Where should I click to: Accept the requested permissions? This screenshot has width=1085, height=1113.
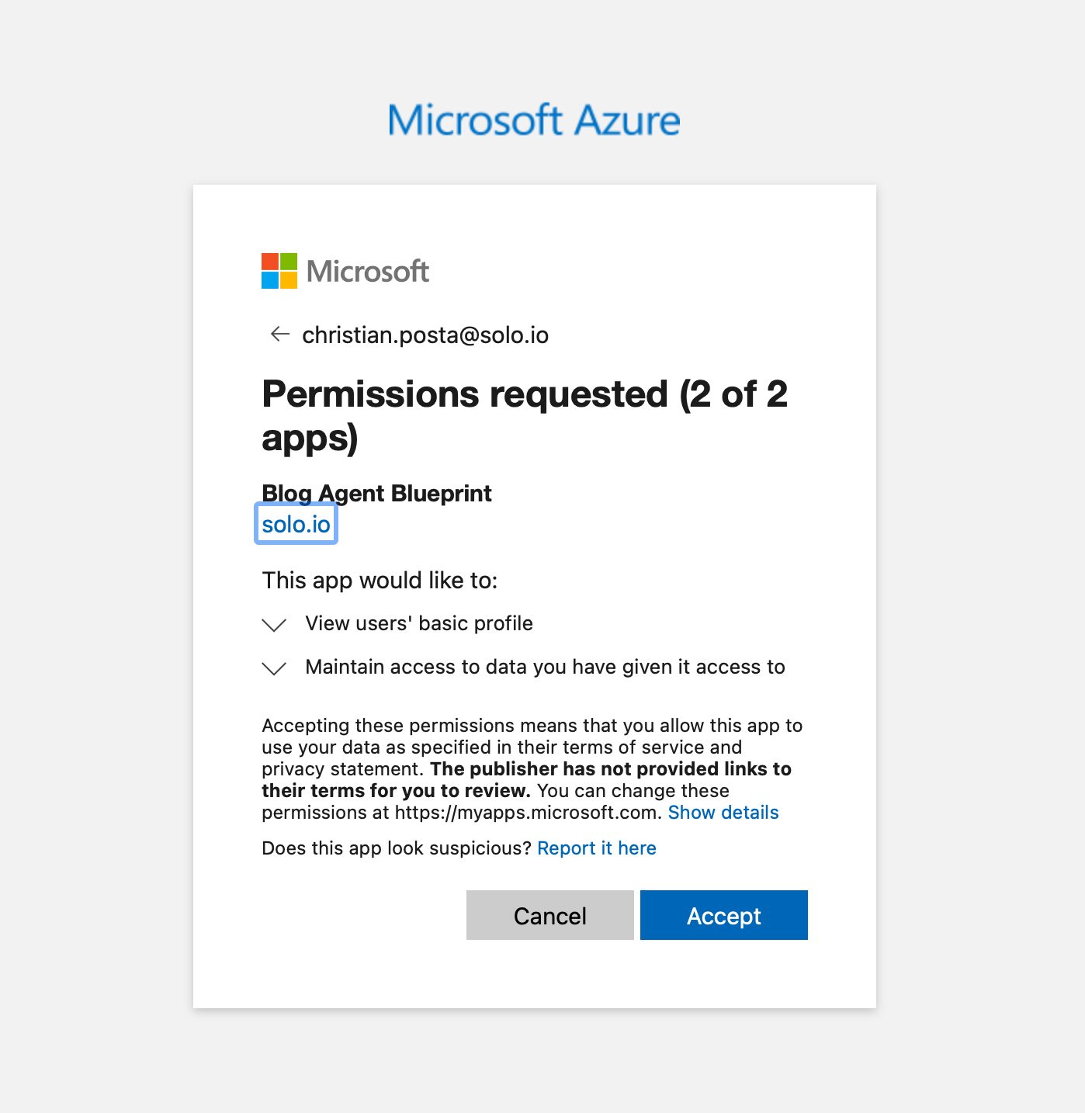tap(723, 916)
